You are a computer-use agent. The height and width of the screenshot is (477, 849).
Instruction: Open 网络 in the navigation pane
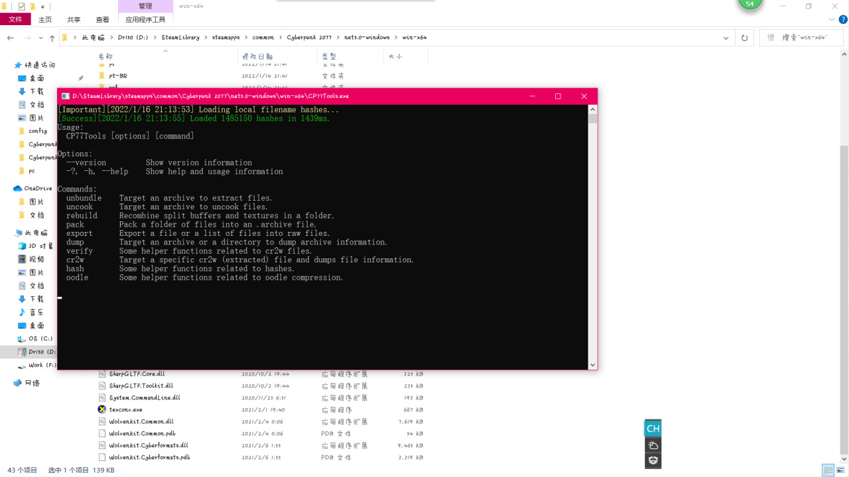tap(32, 383)
